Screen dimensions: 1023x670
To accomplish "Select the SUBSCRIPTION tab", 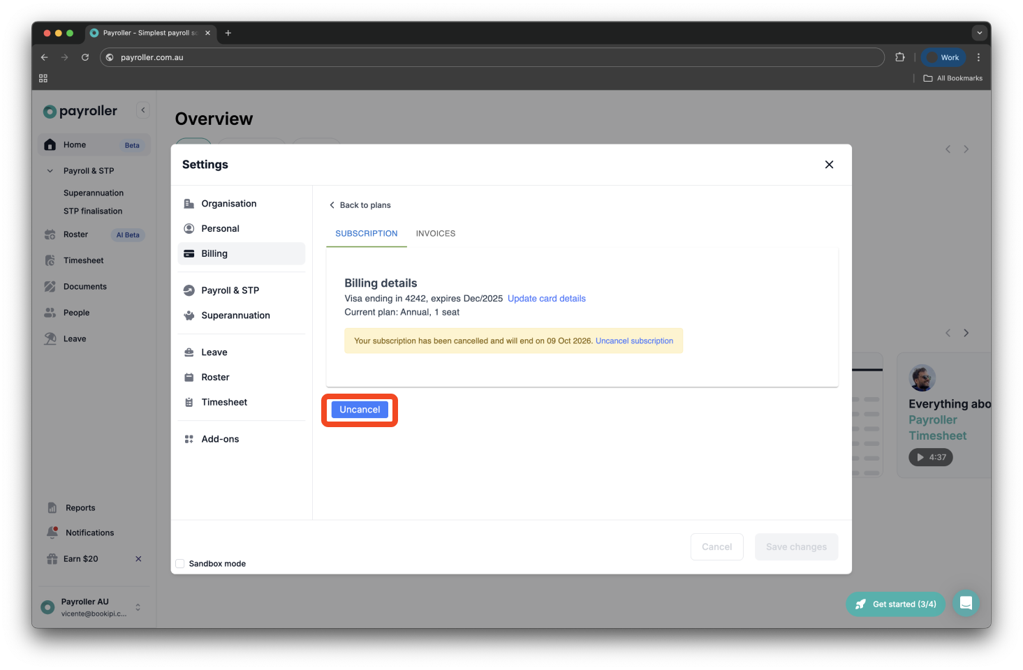I will click(367, 234).
